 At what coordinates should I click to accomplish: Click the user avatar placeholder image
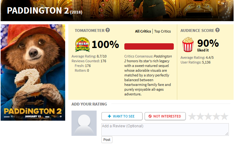click(84, 123)
